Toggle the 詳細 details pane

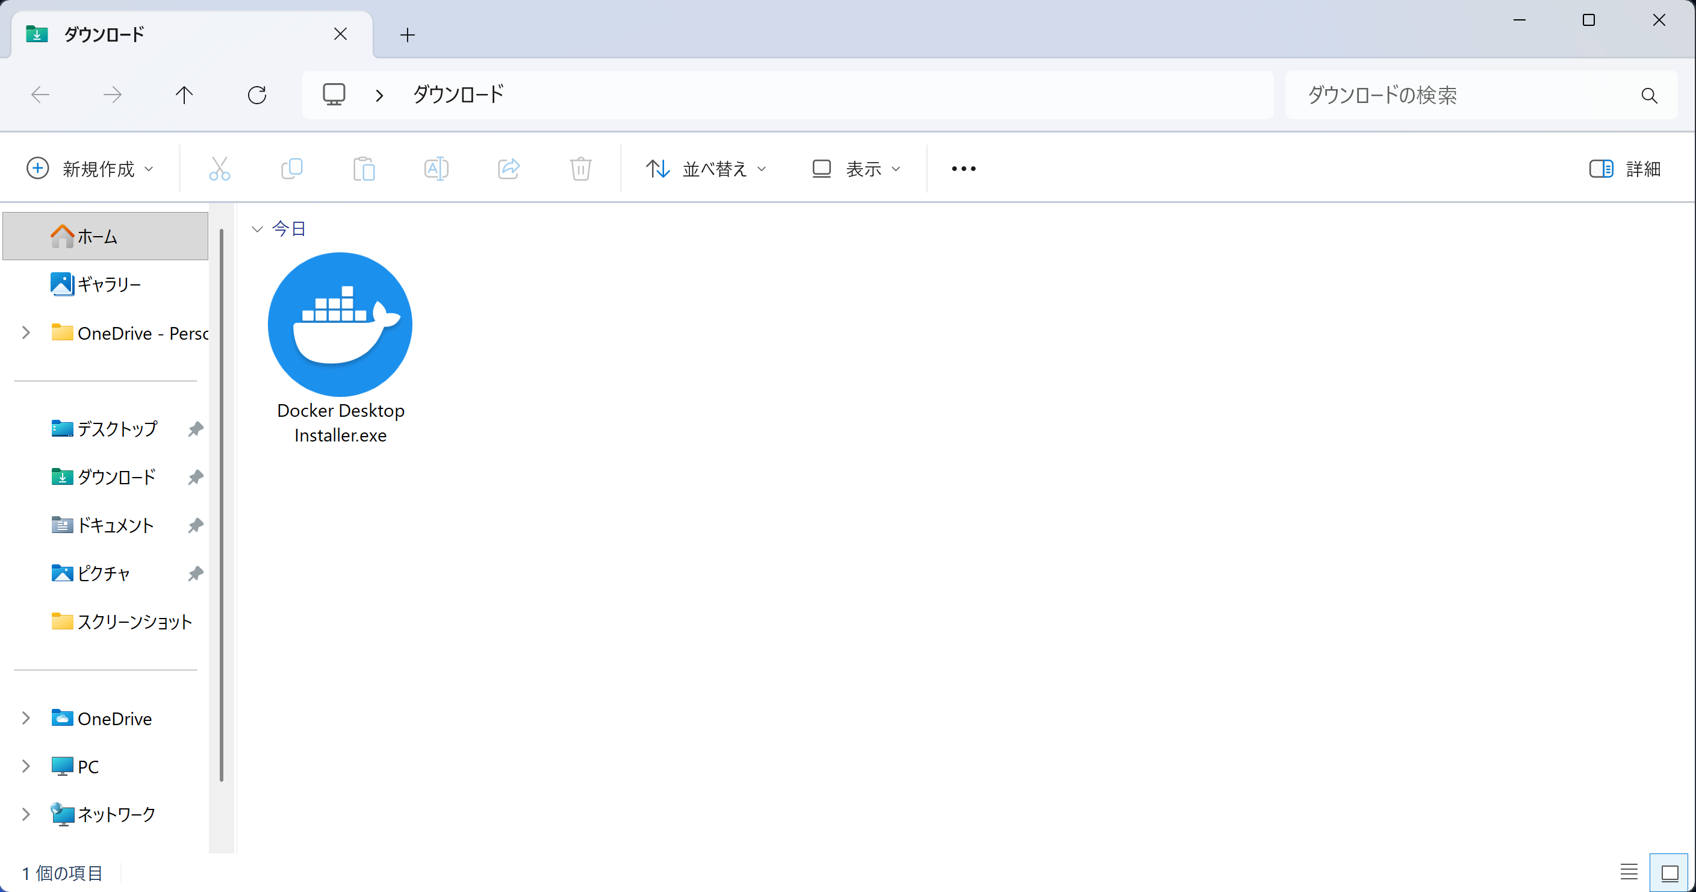pyautogui.click(x=1624, y=169)
